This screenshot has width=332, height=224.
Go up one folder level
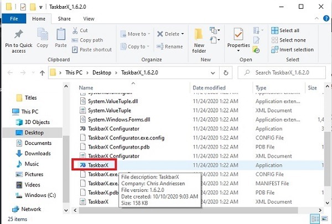pyautogui.click(x=42, y=73)
